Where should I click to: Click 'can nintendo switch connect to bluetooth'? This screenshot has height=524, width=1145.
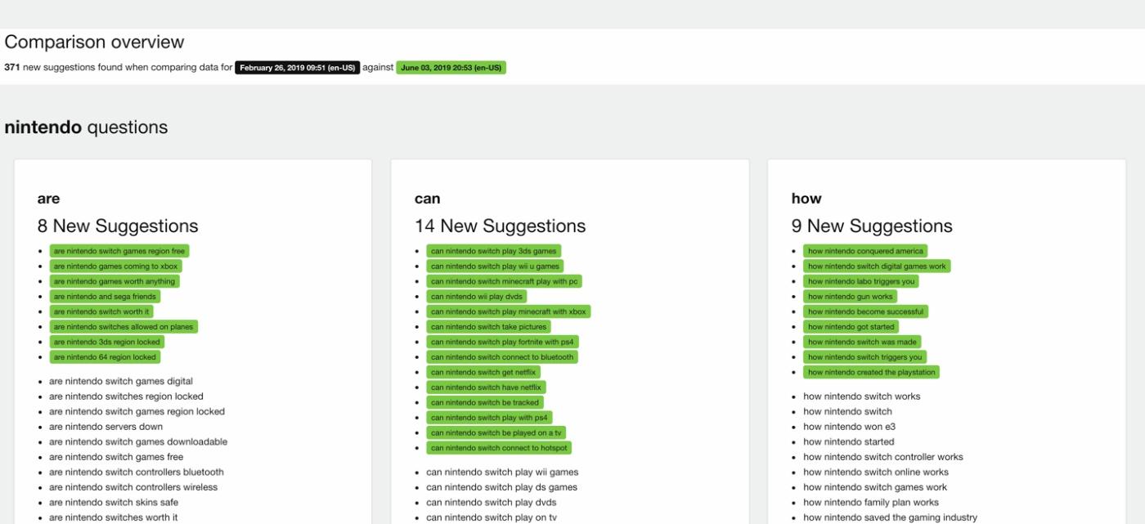click(502, 357)
